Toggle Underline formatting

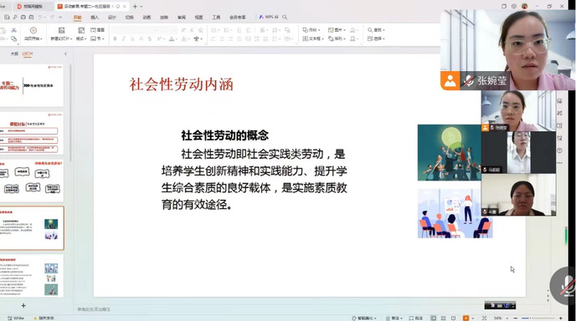(132, 38)
